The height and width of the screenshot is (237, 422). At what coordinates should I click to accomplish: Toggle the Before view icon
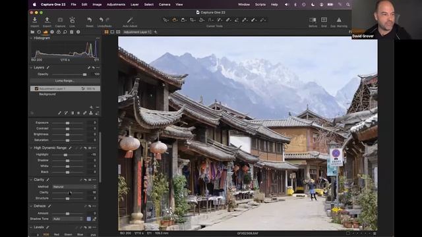click(x=313, y=20)
